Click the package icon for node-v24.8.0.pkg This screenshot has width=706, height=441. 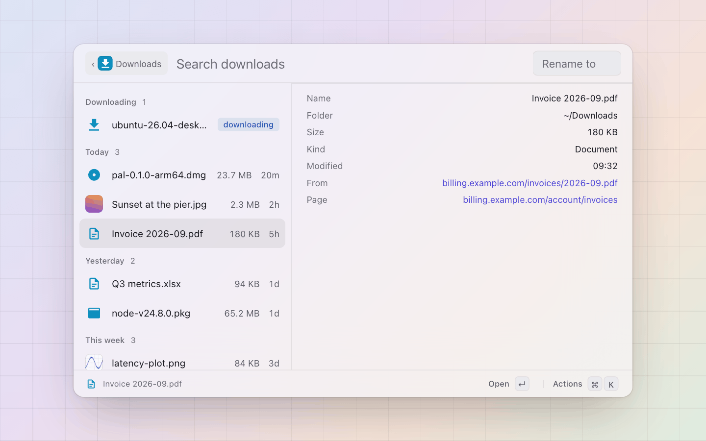(94, 313)
